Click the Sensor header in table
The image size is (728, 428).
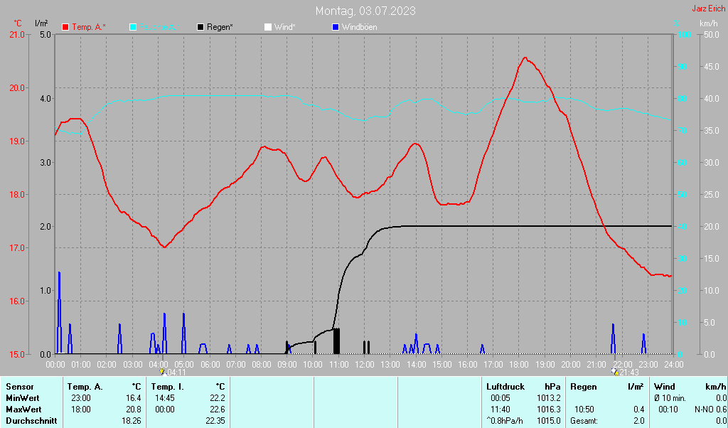point(20,387)
